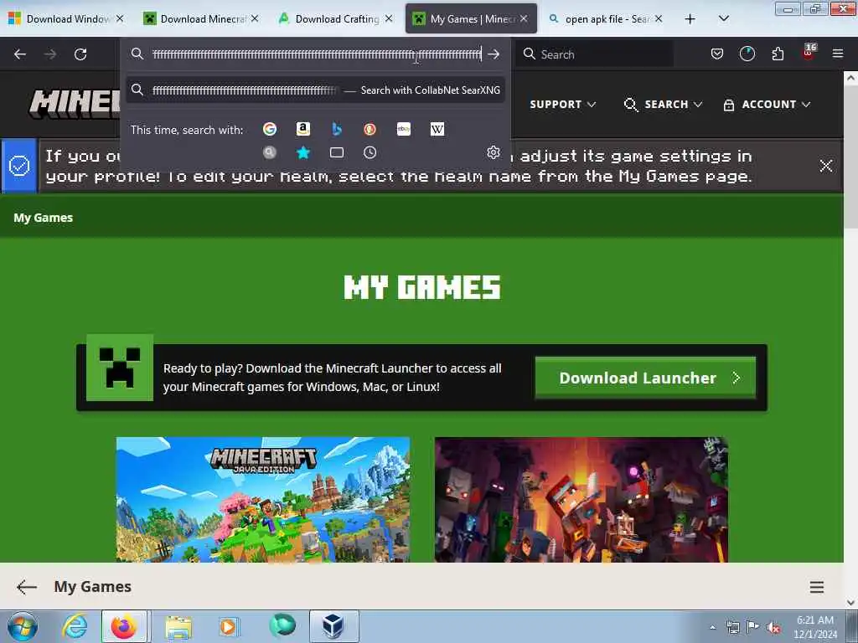Viewport: 858px width, 643px height.
Task: Click into the browser Search box
Action: (x=594, y=54)
